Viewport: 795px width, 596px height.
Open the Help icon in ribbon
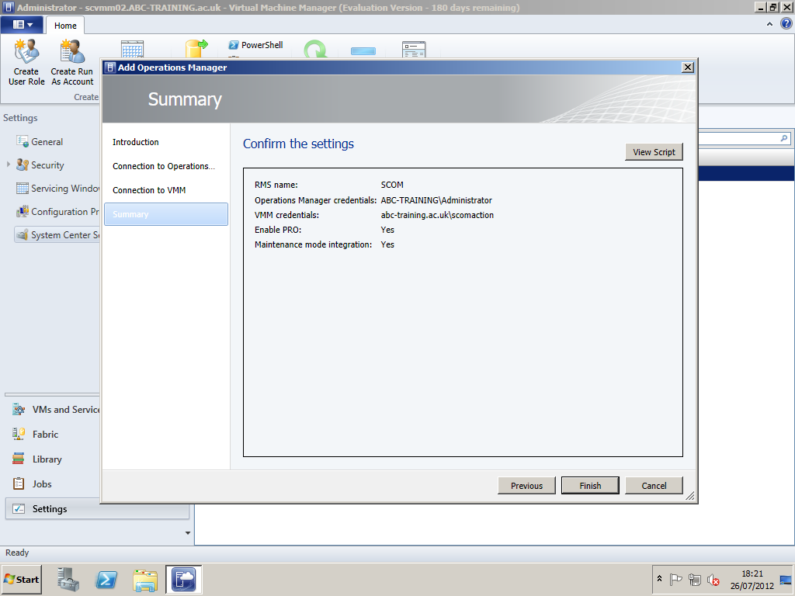(x=786, y=24)
